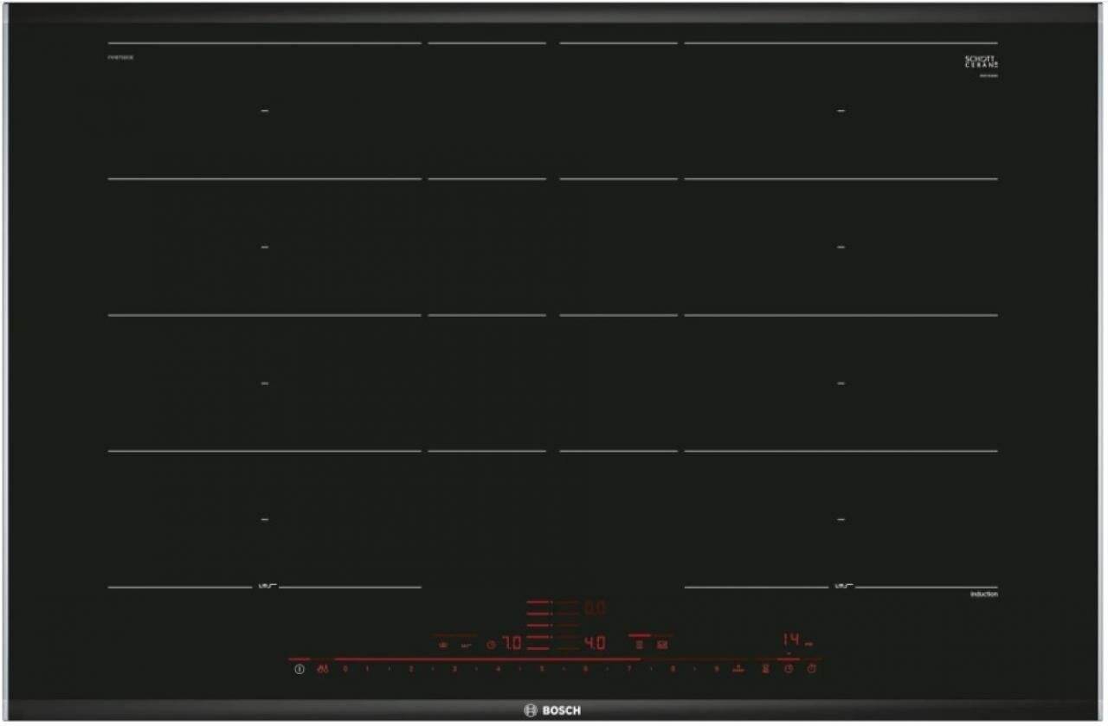Viewport: 1108px width, 726px height.
Task: Tap the bottom left zone-selection bar beside 7.0
Action: pyautogui.click(x=538, y=648)
